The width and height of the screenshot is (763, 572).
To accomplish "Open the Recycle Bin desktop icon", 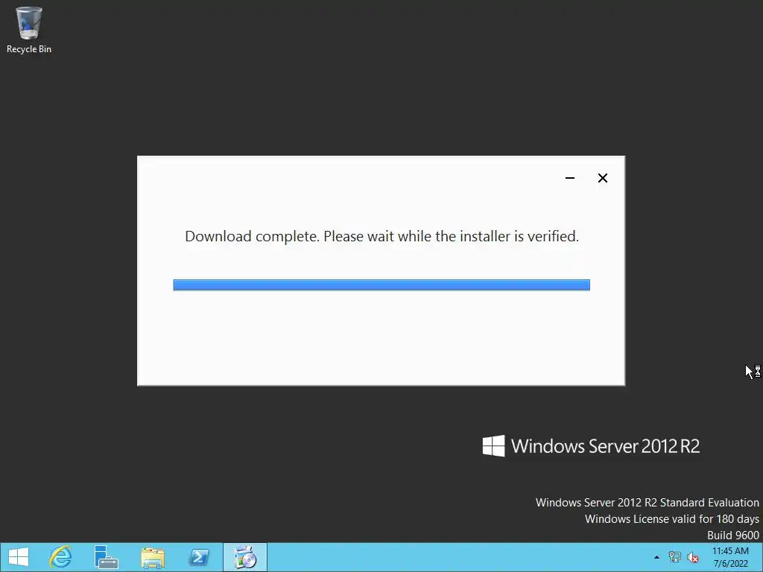I will click(29, 29).
